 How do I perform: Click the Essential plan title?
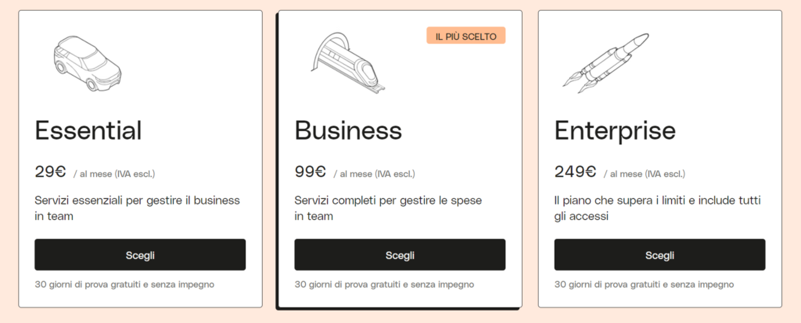(x=88, y=130)
